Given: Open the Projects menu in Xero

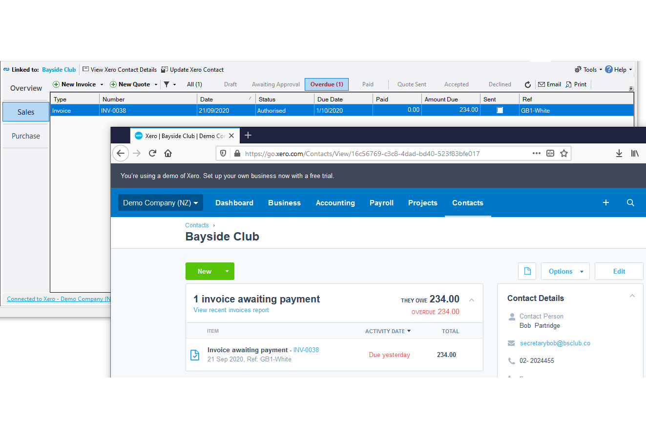Looking at the screenshot, I should pos(423,202).
